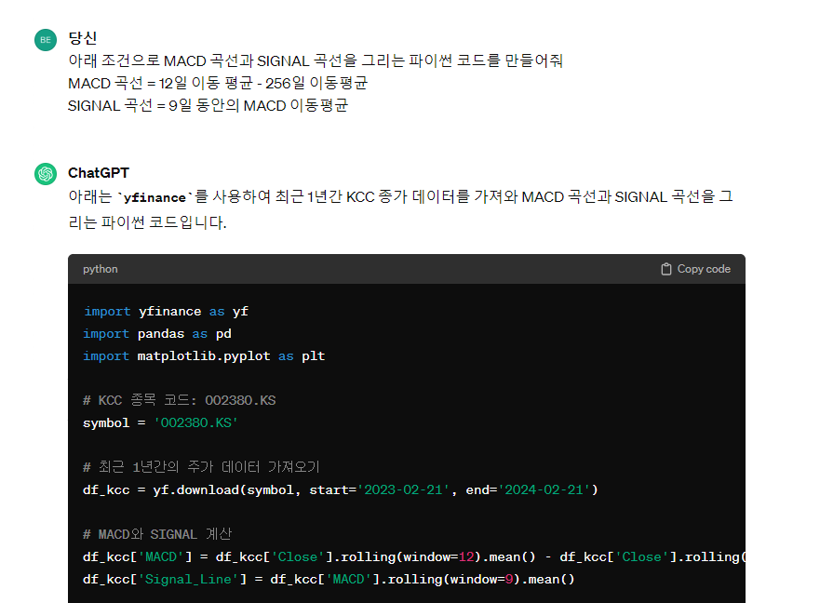
Task: Click the end date '2024-02-21' string
Action: point(544,490)
